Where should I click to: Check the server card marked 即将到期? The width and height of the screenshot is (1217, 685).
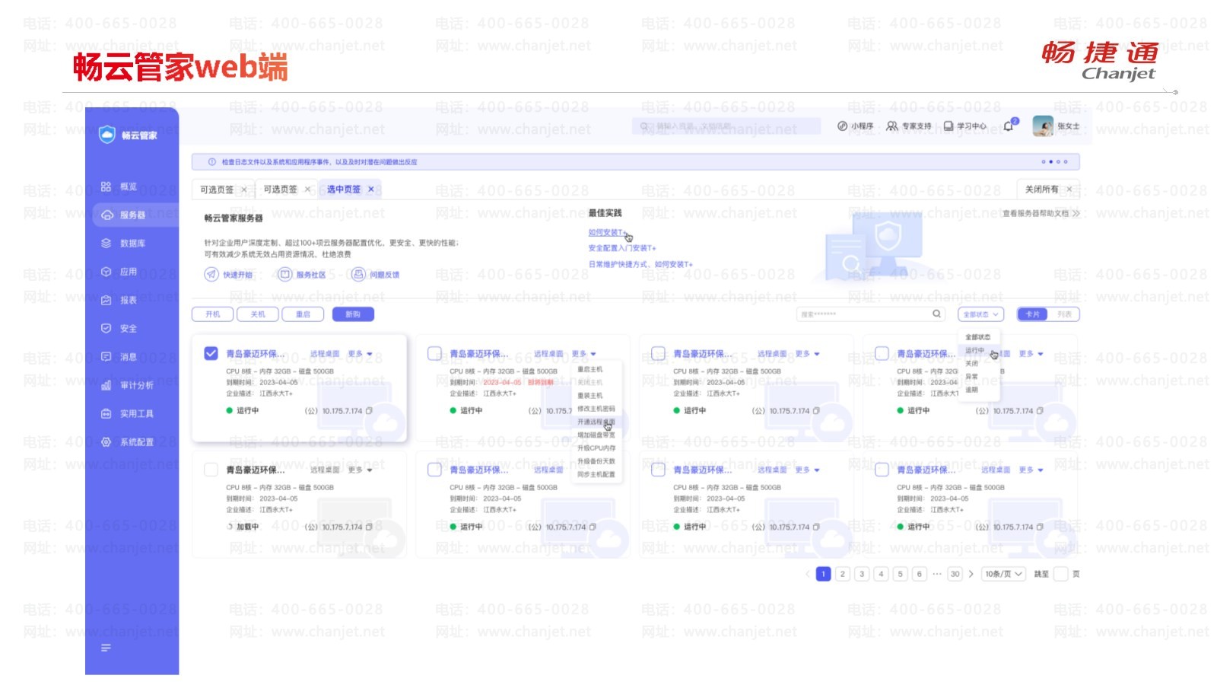[x=434, y=353]
